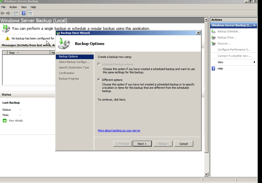Viewport: 262px width, 183px height.
Task: Select Specify Destination Type step
Action: pos(74,67)
